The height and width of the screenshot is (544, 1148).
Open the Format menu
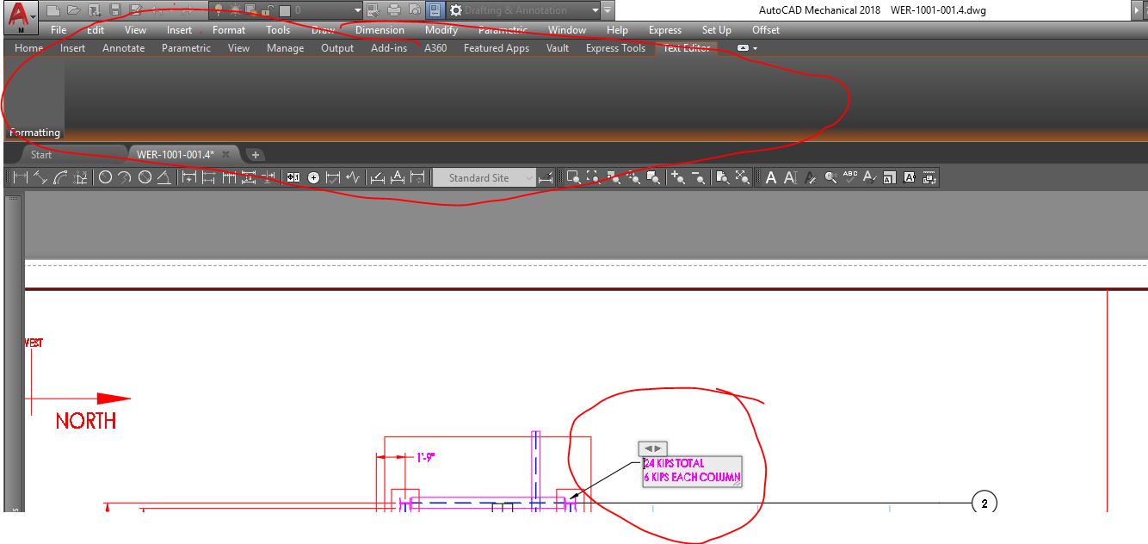228,29
